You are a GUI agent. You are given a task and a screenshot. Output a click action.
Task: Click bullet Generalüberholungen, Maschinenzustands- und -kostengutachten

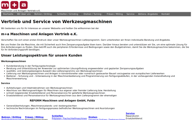tap(42, 106)
